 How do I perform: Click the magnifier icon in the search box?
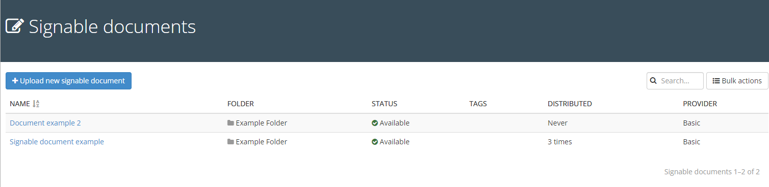[653, 81]
